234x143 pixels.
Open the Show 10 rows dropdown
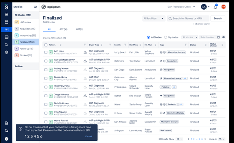(179, 139)
